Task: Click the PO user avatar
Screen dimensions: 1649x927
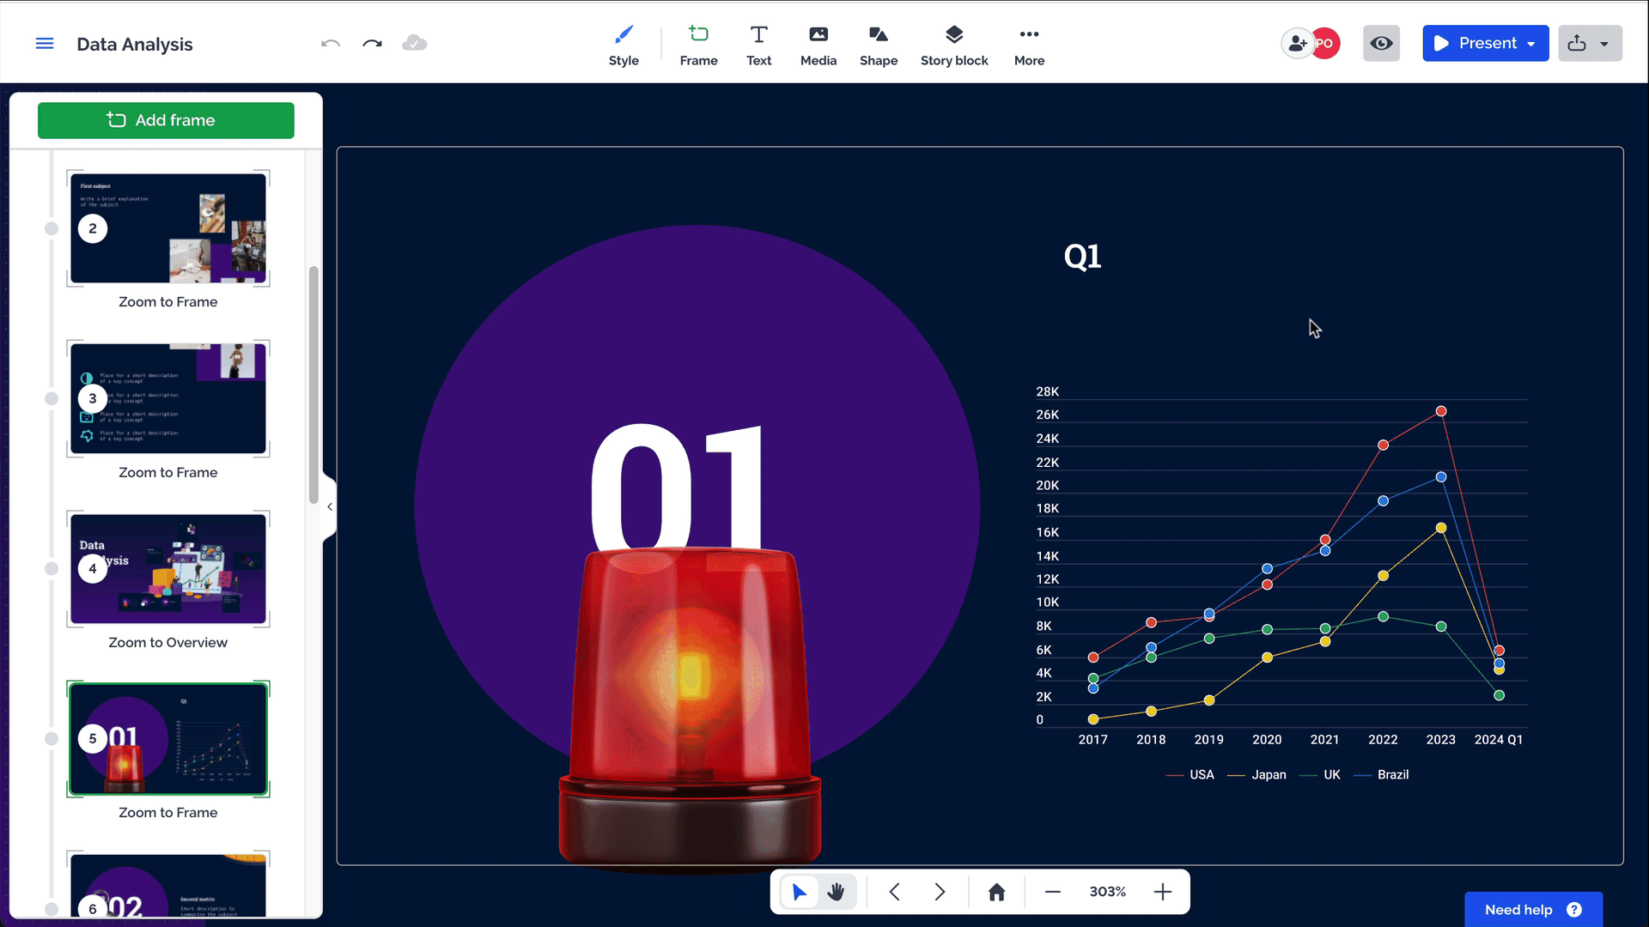Action: (1326, 43)
